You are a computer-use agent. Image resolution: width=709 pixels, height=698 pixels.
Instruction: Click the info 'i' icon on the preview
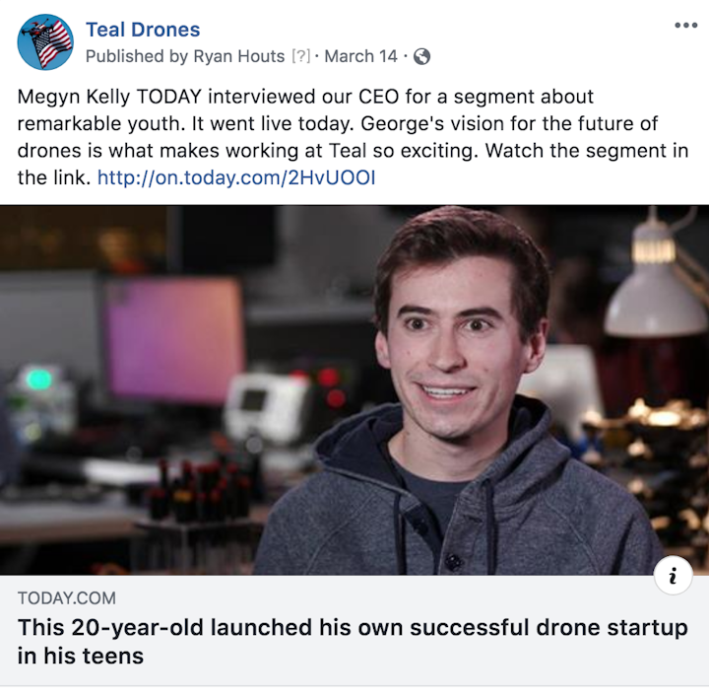673,577
